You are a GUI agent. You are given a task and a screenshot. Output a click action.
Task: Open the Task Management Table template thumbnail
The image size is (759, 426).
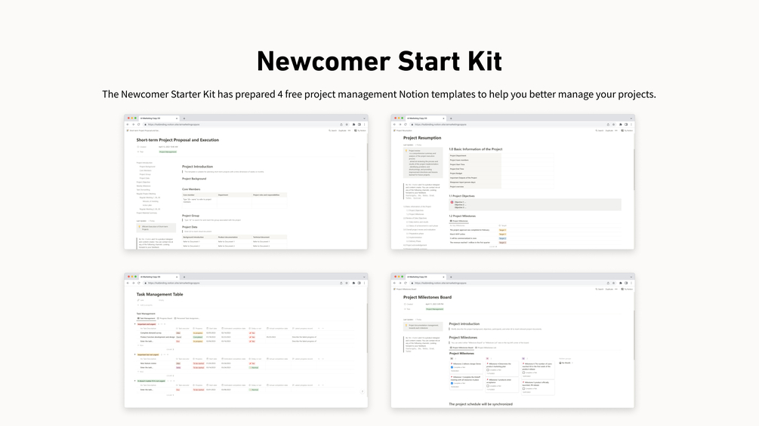246,341
